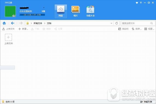The width and height of the screenshot is (156, 104).
Task: Open the skin shirt icon in title bar
Action: pyautogui.click(x=137, y=3)
